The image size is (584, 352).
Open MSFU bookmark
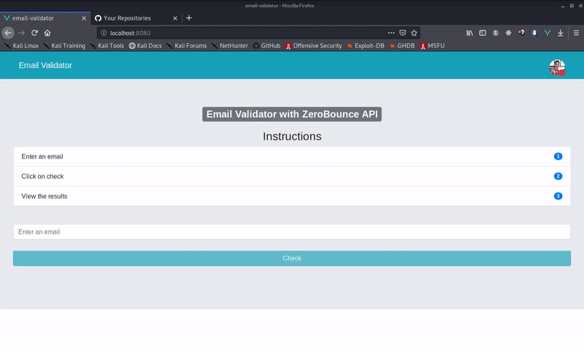pos(432,46)
